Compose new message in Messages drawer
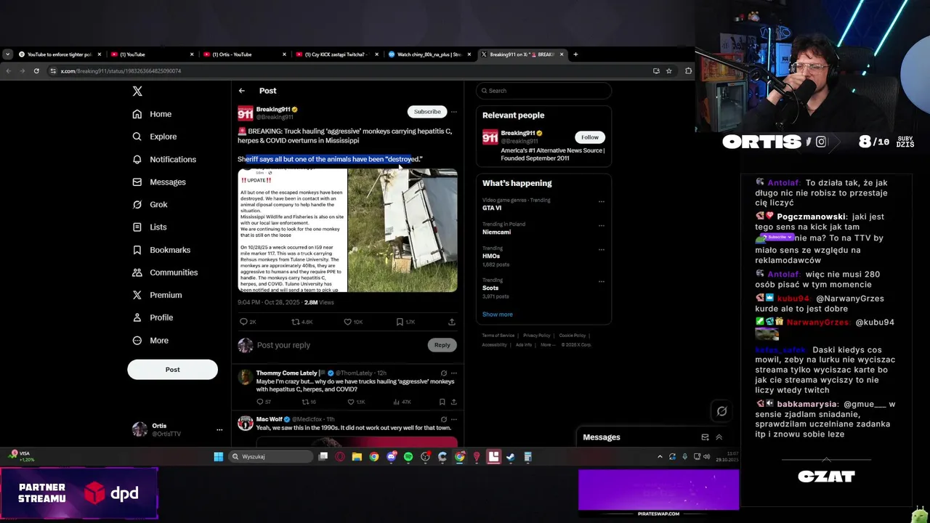 click(x=705, y=437)
